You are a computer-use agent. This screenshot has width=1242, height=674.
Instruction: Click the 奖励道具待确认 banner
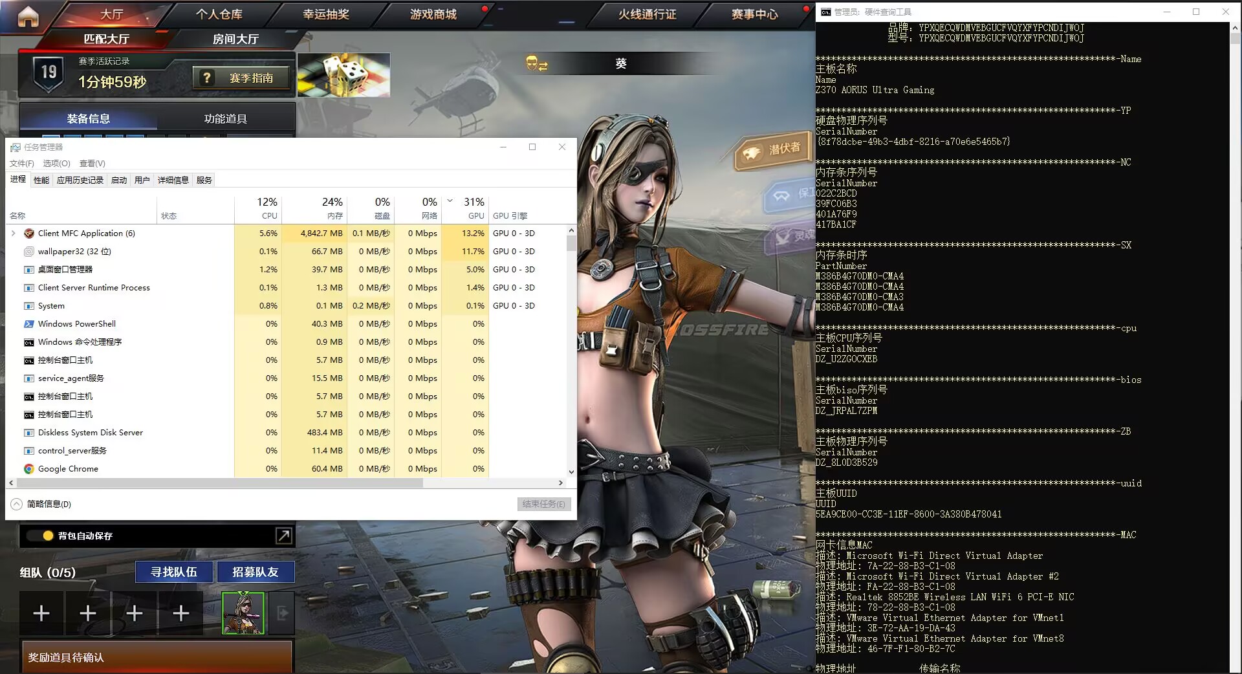tap(157, 657)
